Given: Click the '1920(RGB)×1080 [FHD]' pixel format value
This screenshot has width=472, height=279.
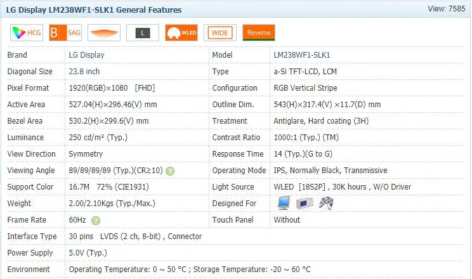Looking at the screenshot, I should (112, 88).
